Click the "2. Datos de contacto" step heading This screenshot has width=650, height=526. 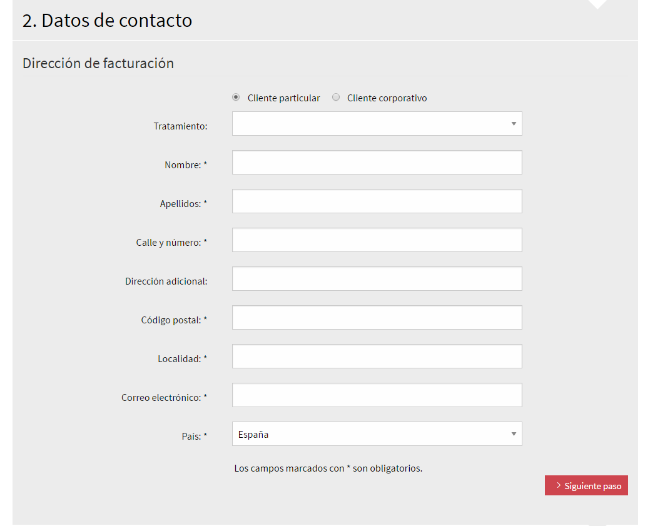click(x=107, y=21)
